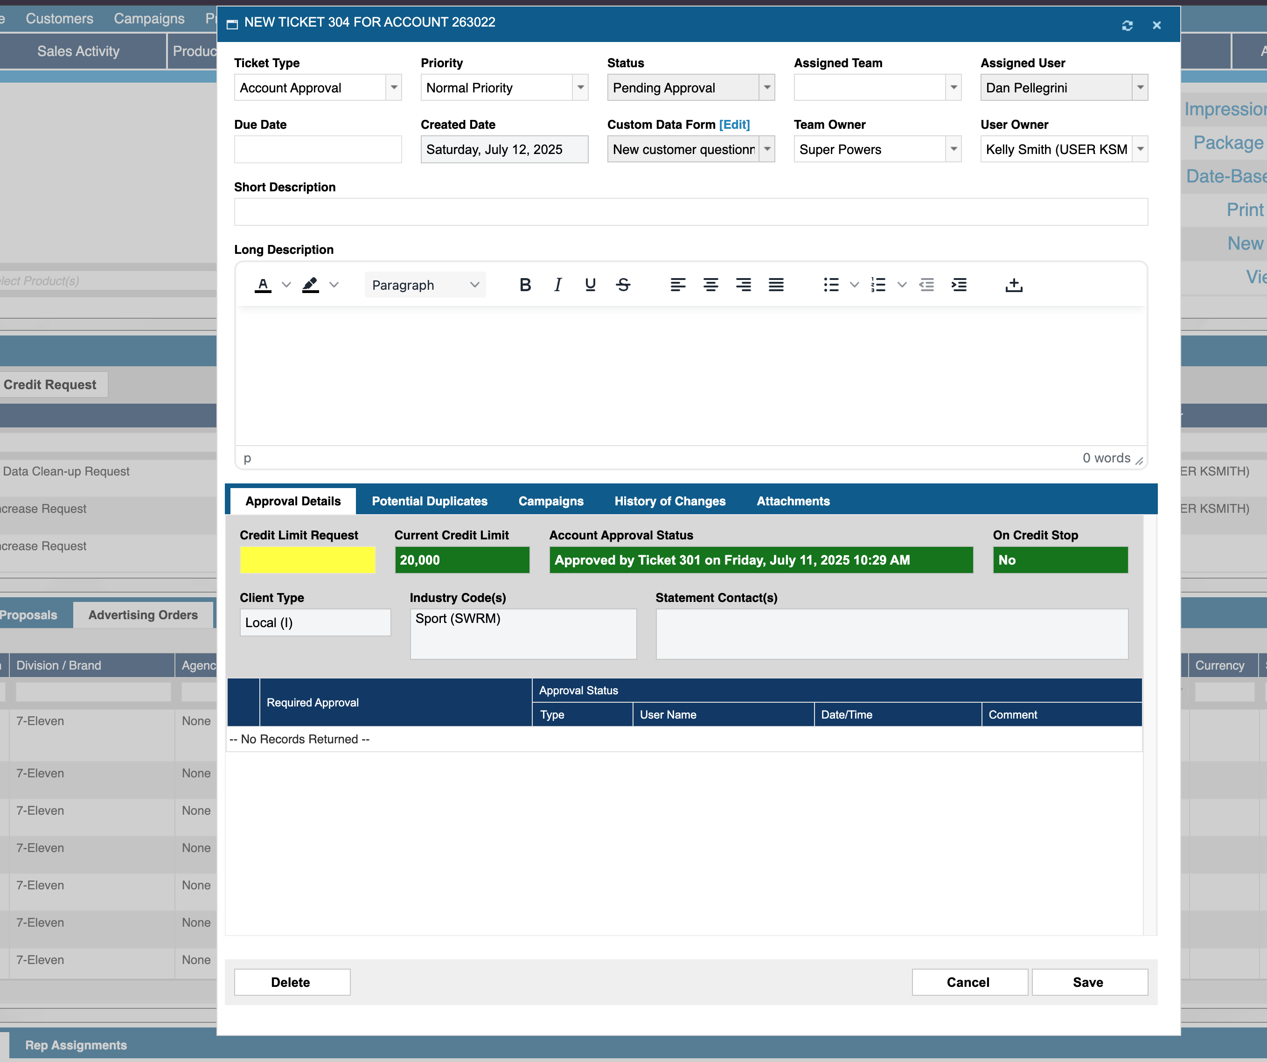Increase indent in the editor
This screenshot has height=1062, width=1267.
(x=959, y=285)
